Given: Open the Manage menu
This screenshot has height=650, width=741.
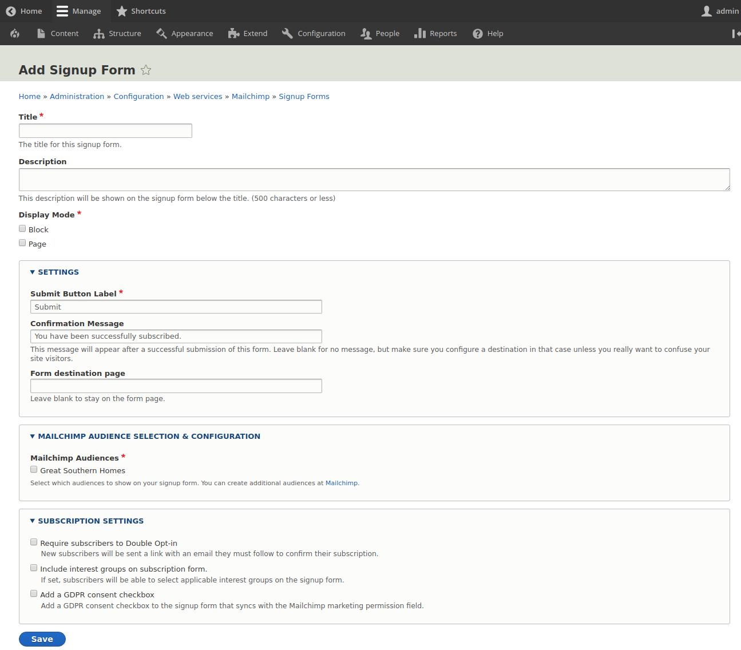Looking at the screenshot, I should point(79,11).
